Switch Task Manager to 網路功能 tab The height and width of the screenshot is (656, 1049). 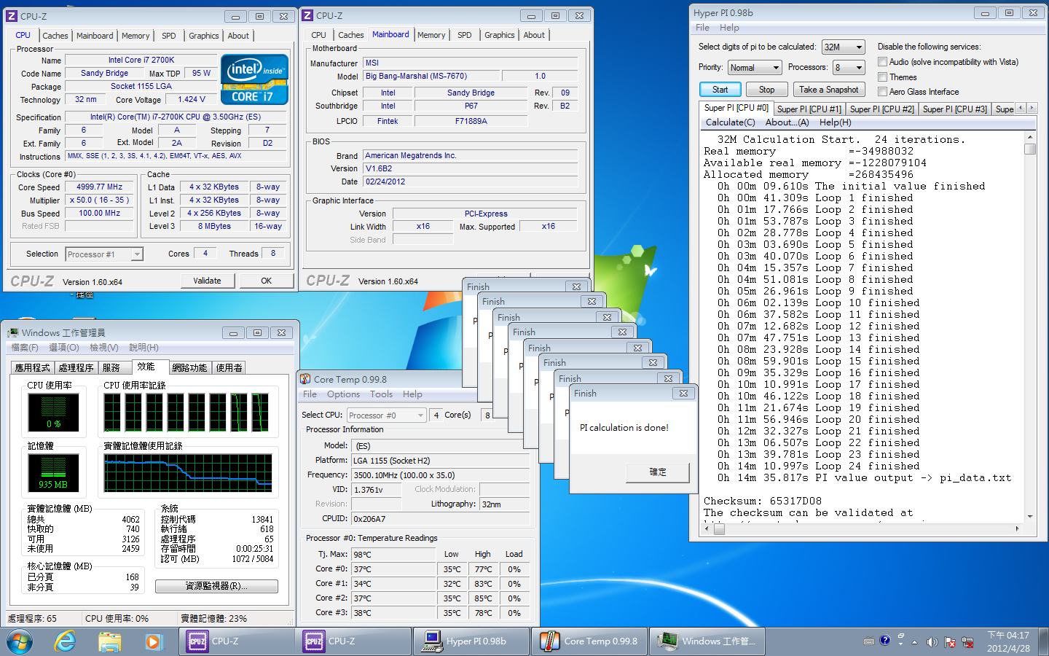click(x=189, y=368)
